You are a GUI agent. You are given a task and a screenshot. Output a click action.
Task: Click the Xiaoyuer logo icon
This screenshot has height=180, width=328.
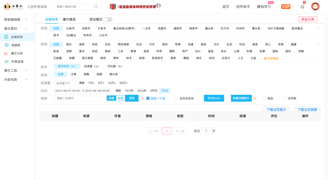click(7, 7)
